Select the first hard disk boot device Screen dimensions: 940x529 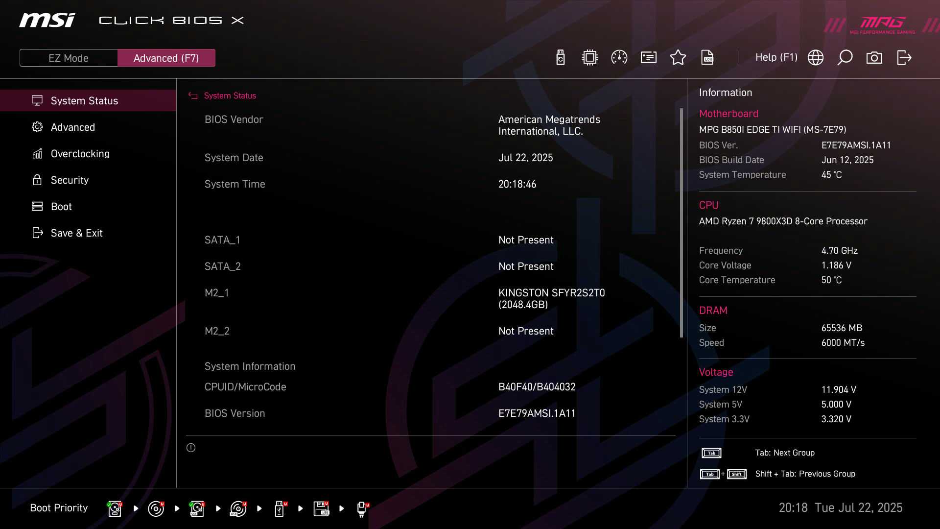click(115, 508)
